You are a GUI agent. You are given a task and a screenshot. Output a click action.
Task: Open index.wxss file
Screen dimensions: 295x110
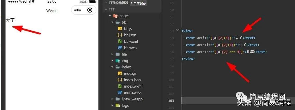133,93
